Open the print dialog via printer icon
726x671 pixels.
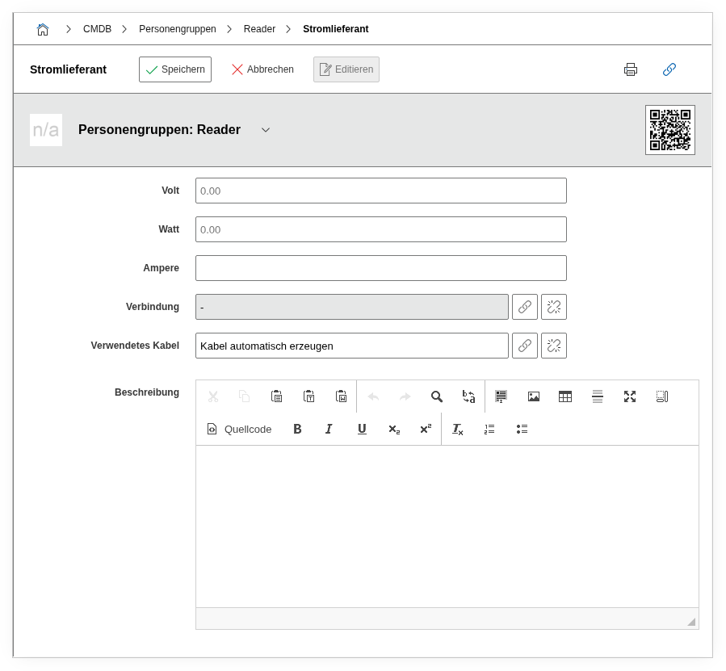click(631, 69)
